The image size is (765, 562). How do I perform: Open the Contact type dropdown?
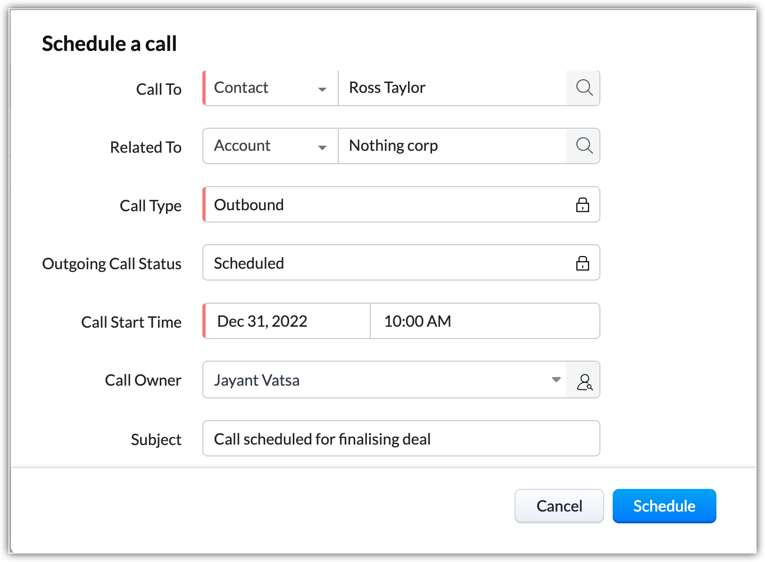270,88
